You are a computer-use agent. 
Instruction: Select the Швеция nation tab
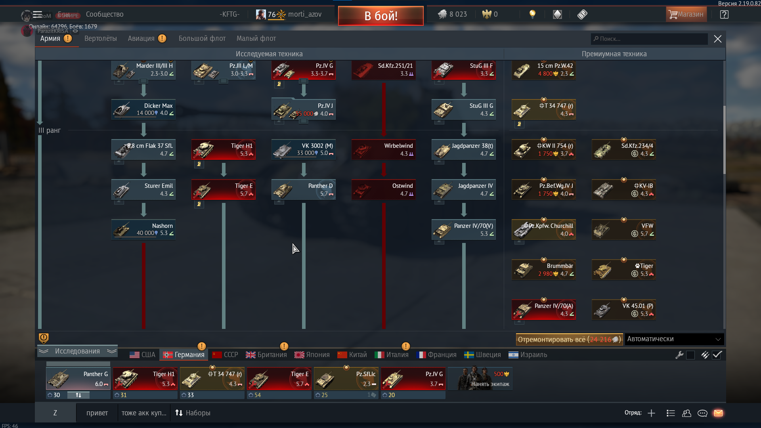click(482, 355)
